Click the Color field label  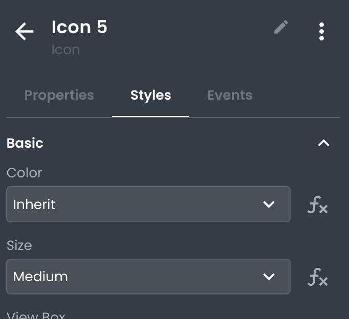[x=25, y=173]
